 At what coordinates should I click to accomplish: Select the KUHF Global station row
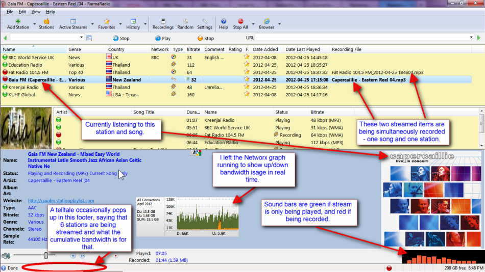[236, 94]
